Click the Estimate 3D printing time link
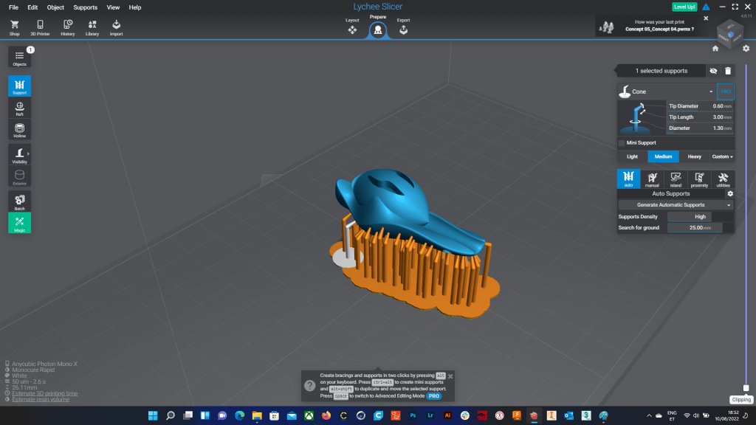Viewport: 756px width, 425px height. [44, 393]
